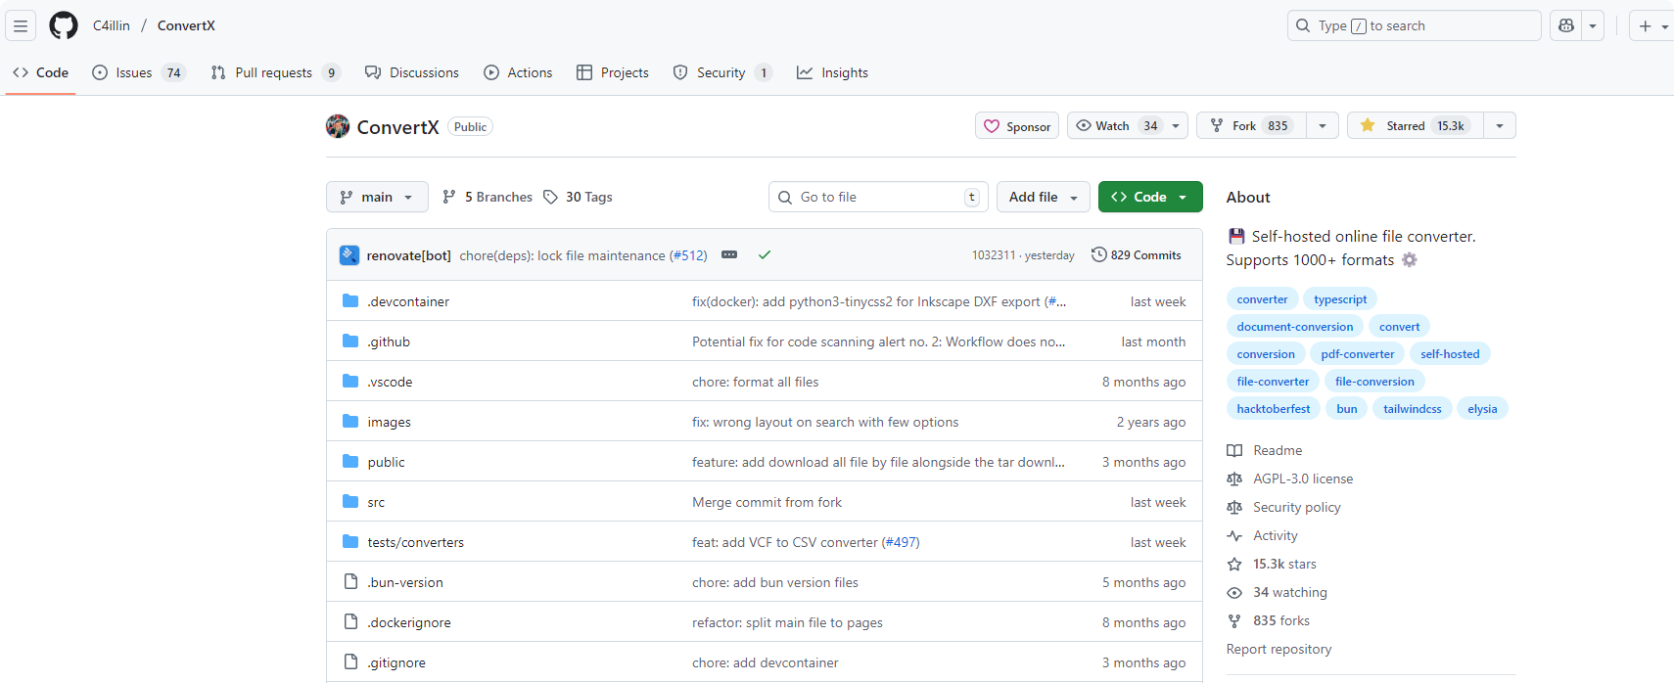This screenshot has height=683, width=1674.
Task: Open pull request #512 link
Action: 688,255
